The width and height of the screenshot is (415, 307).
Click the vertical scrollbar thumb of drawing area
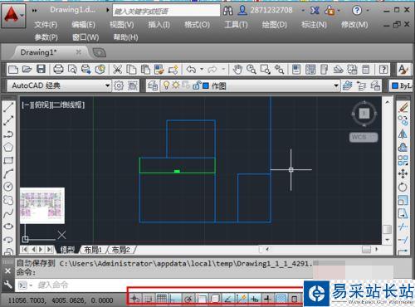coord(387,229)
